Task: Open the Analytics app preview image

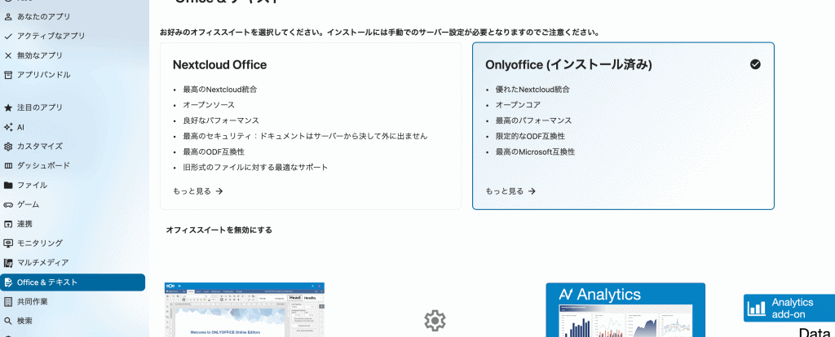Action: click(625, 310)
